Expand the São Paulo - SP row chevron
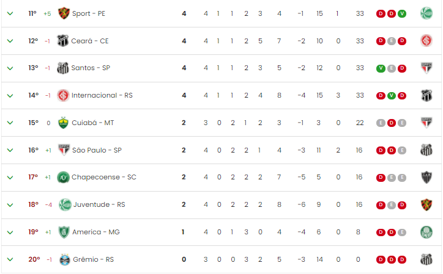 tap(10, 150)
